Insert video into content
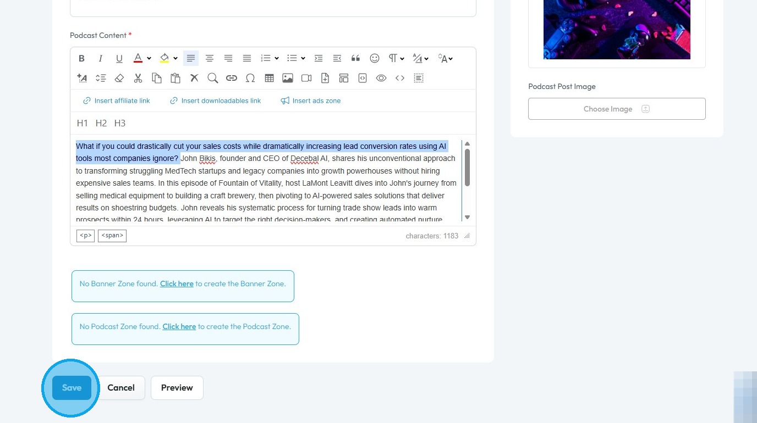This screenshot has width=757, height=423. pos(306,78)
